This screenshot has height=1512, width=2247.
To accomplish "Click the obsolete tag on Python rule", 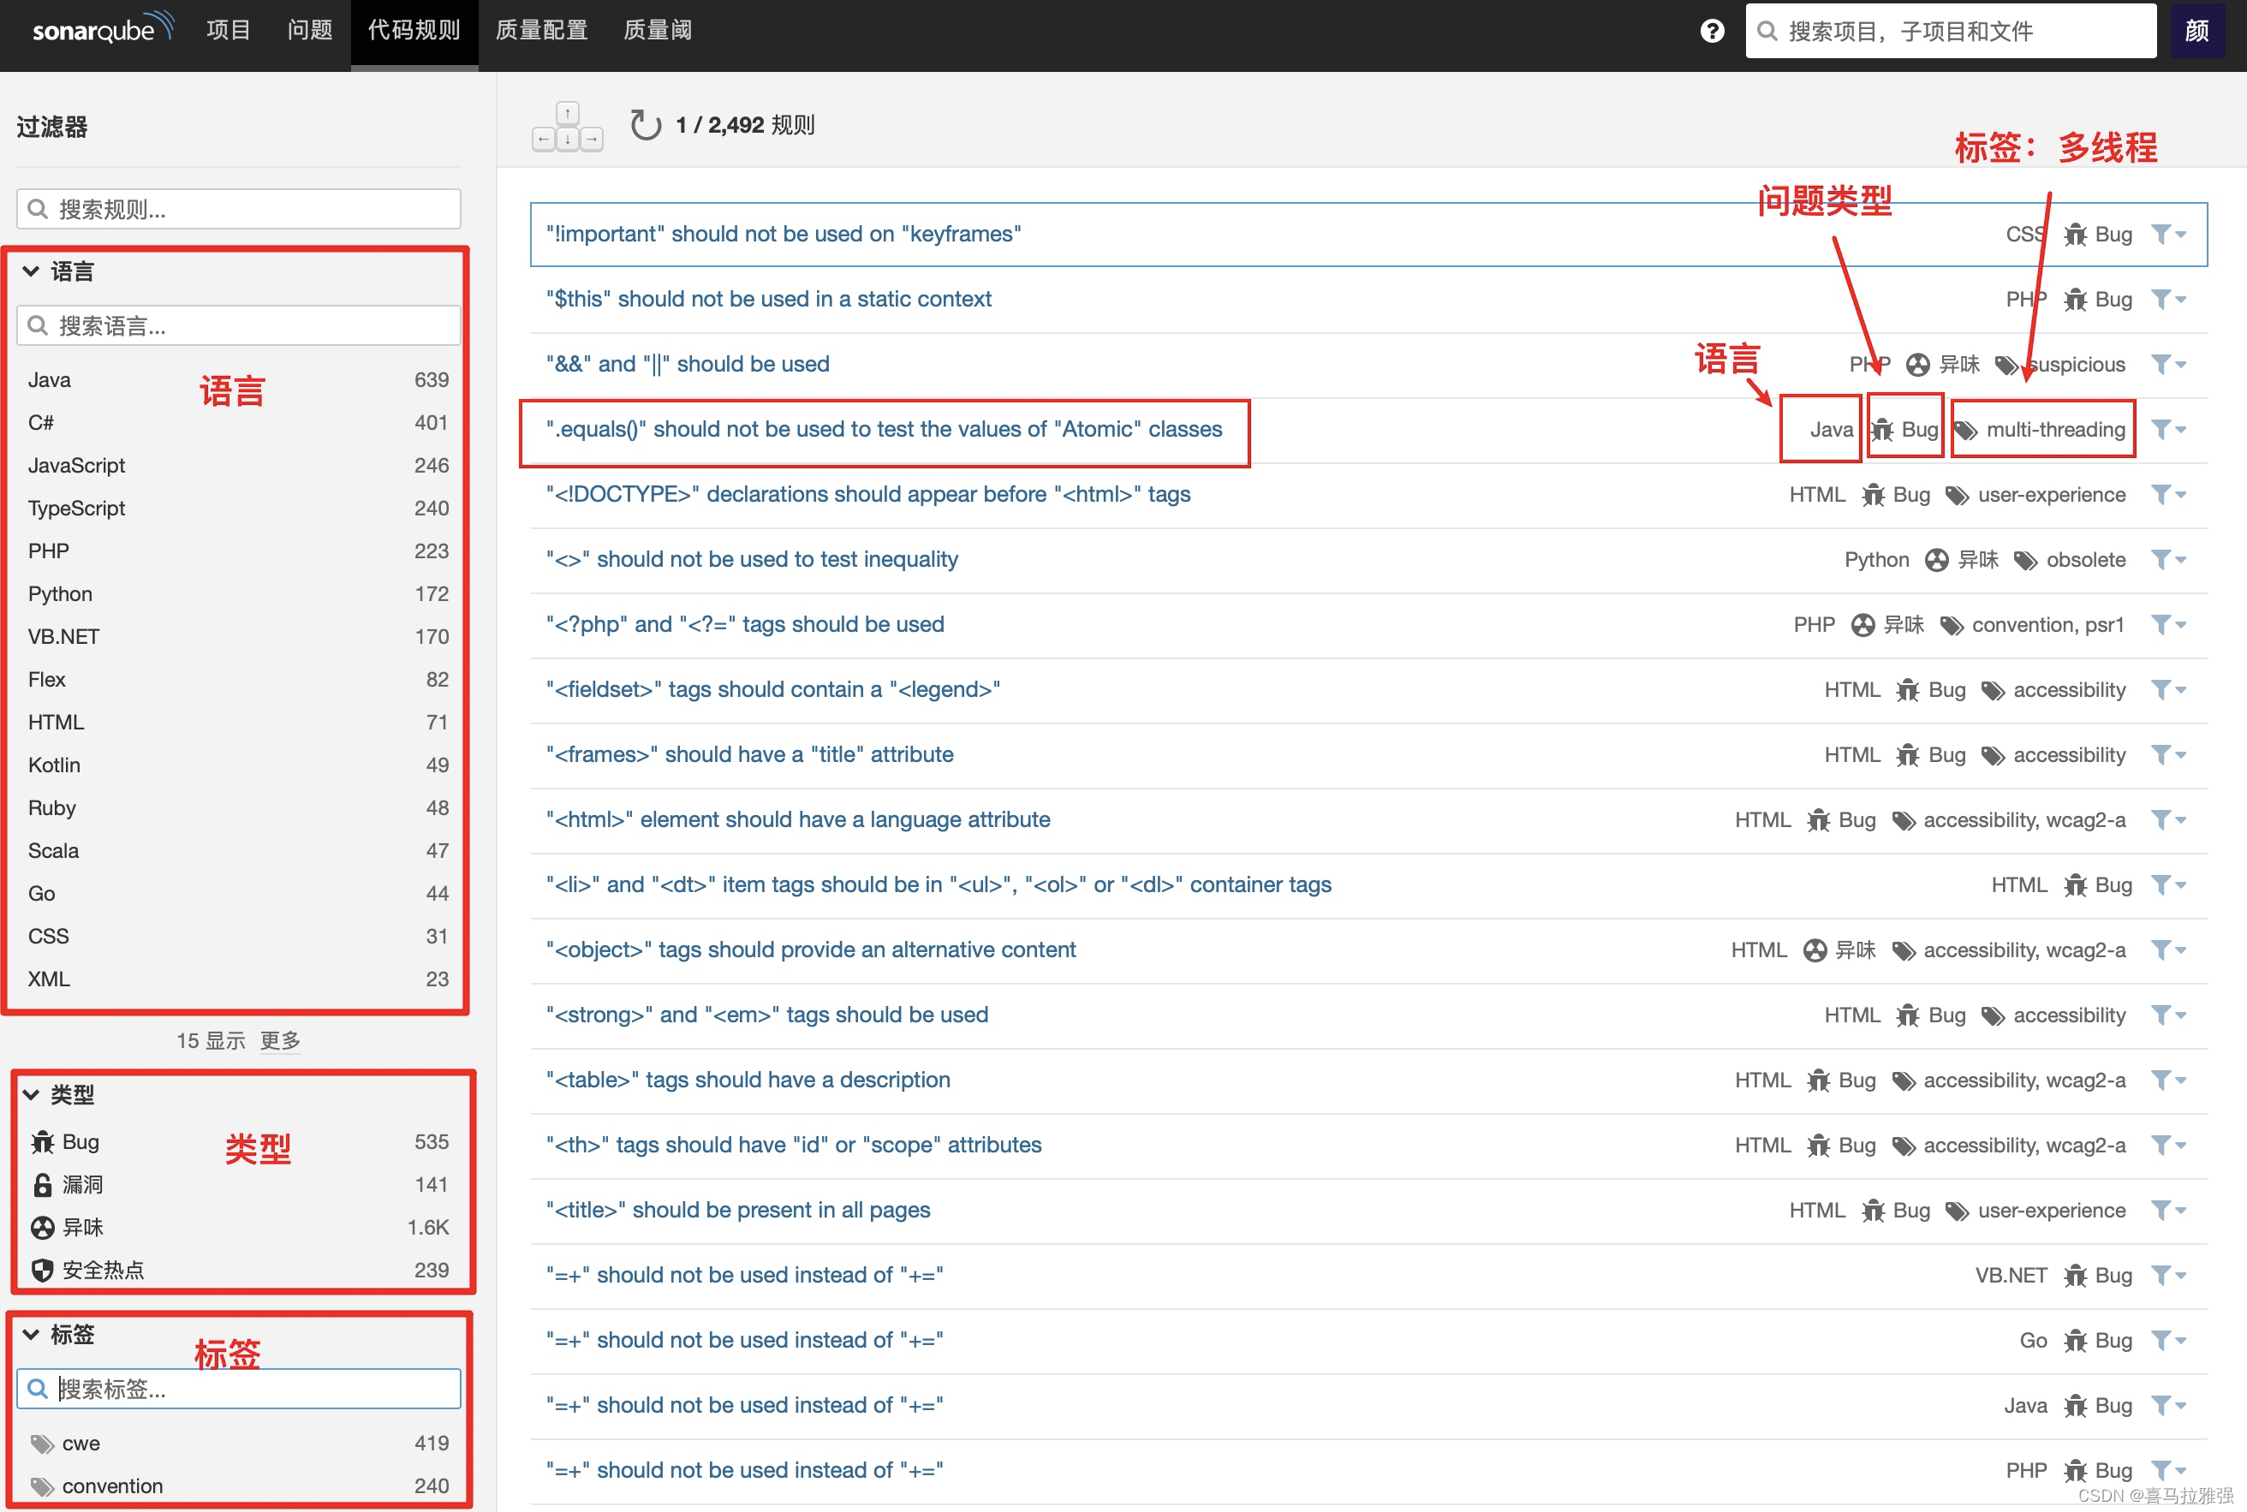I will tap(2086, 560).
